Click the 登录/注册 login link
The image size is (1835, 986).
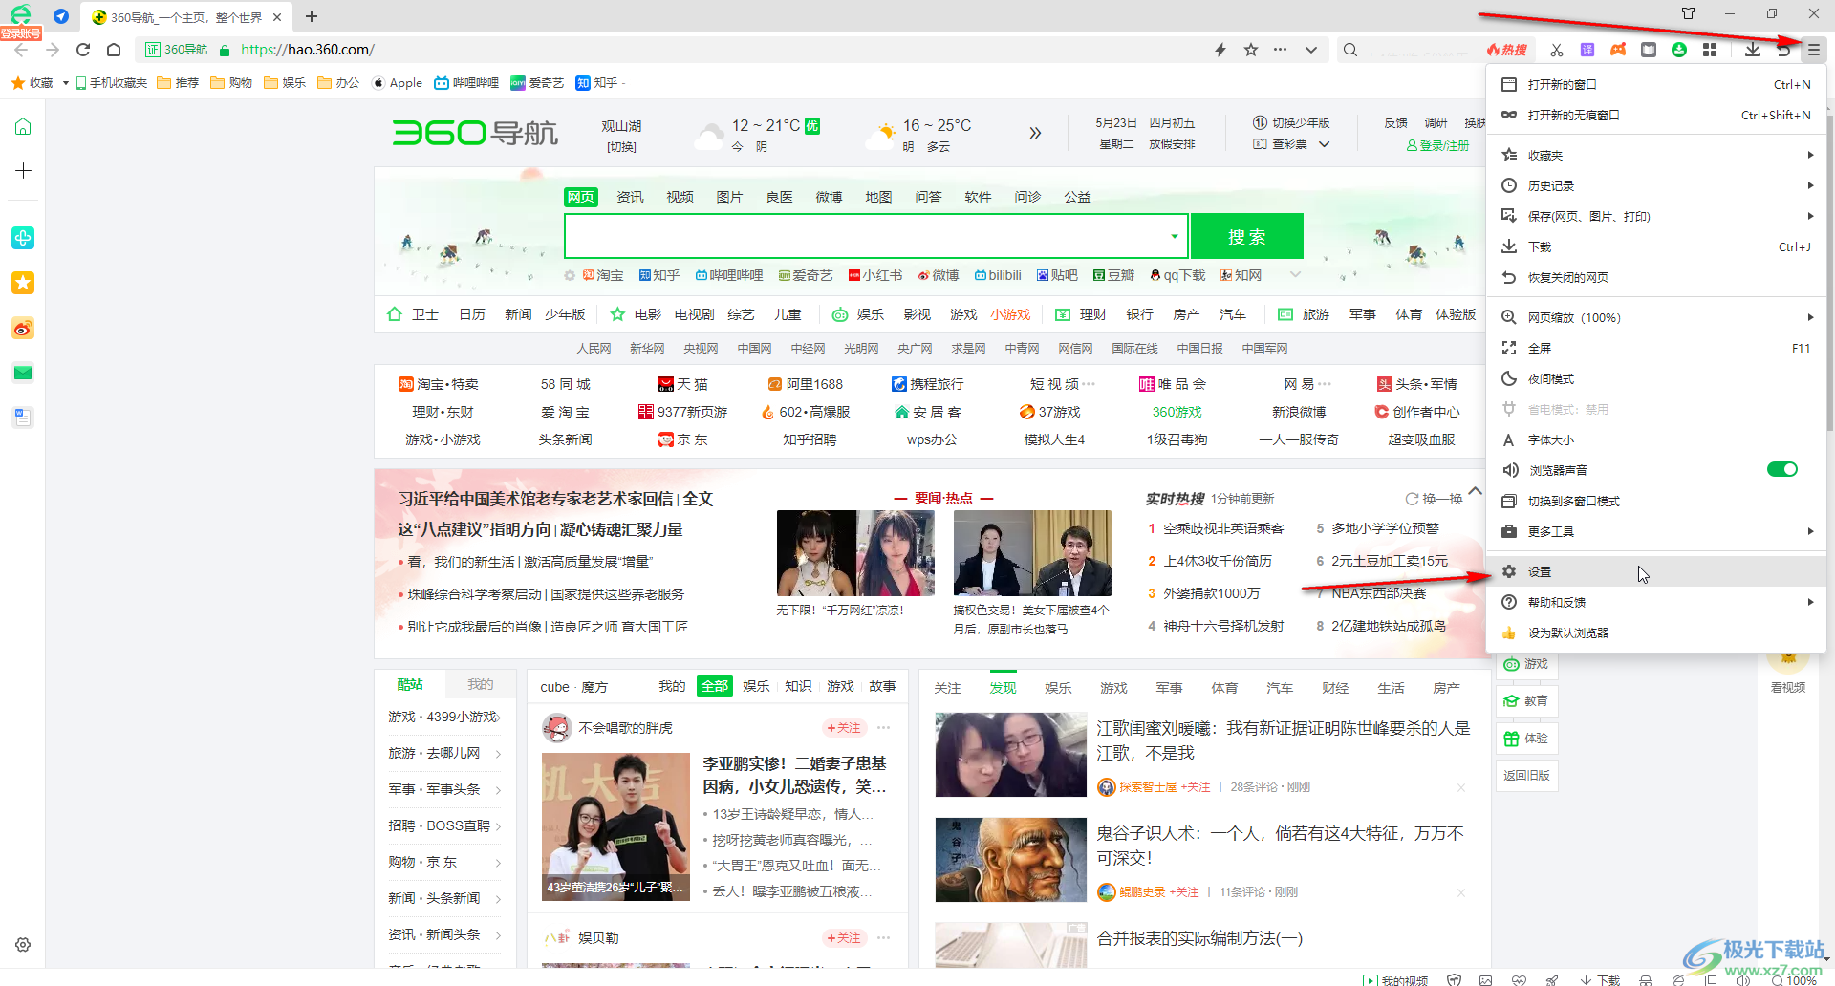pos(1437,145)
